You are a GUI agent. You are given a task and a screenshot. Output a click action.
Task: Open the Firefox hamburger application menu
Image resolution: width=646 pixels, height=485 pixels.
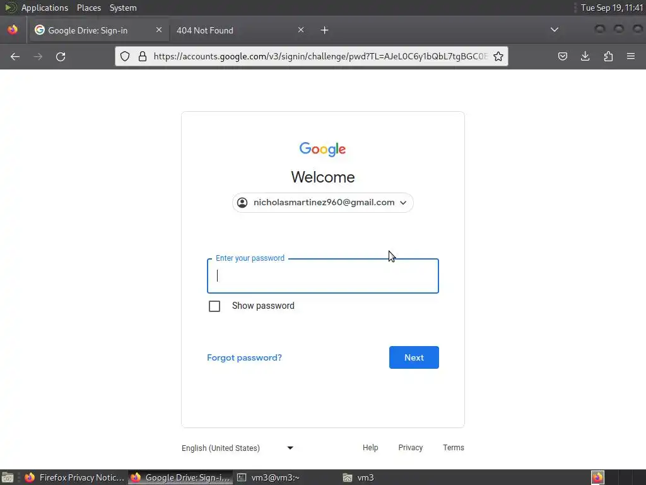point(631,56)
